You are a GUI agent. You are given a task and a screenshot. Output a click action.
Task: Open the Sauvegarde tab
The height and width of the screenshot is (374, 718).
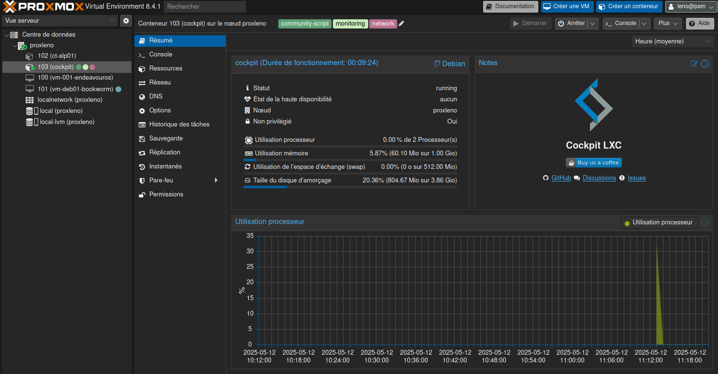point(166,139)
